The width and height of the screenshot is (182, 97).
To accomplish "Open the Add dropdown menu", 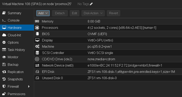I will 43,13.
